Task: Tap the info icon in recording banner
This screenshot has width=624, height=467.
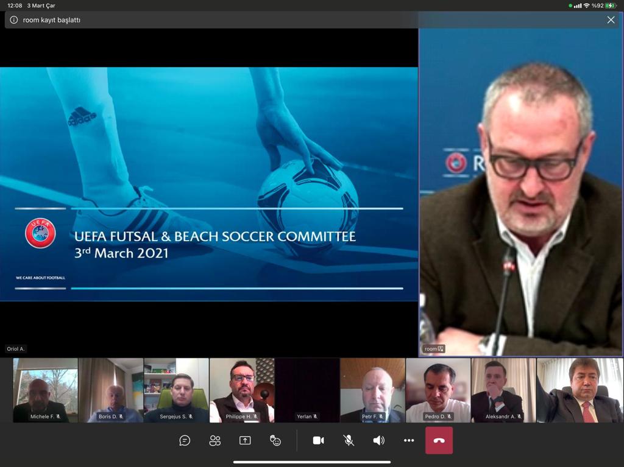Action: click(x=14, y=20)
